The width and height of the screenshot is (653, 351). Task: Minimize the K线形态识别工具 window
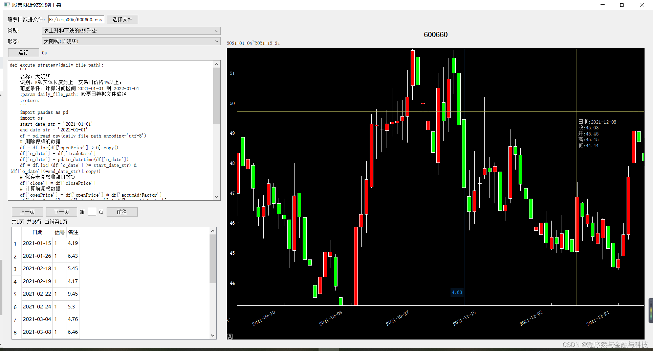click(603, 5)
